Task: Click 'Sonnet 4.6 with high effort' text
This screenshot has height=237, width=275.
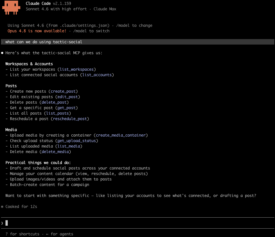Action: coord(56,9)
